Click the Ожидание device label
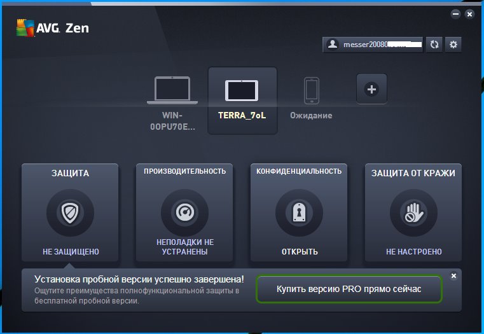 (x=311, y=115)
